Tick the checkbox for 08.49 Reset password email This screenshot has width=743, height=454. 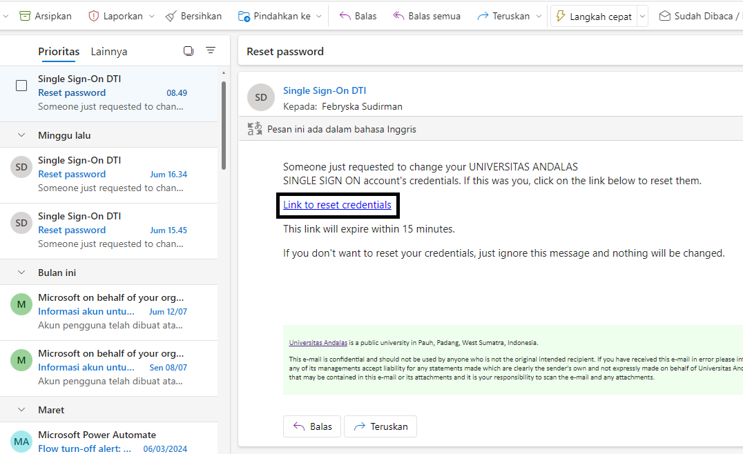[21, 86]
